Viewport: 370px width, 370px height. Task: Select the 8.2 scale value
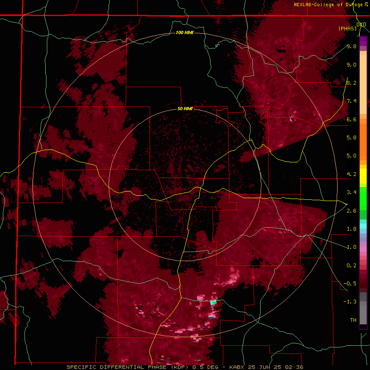click(351, 83)
